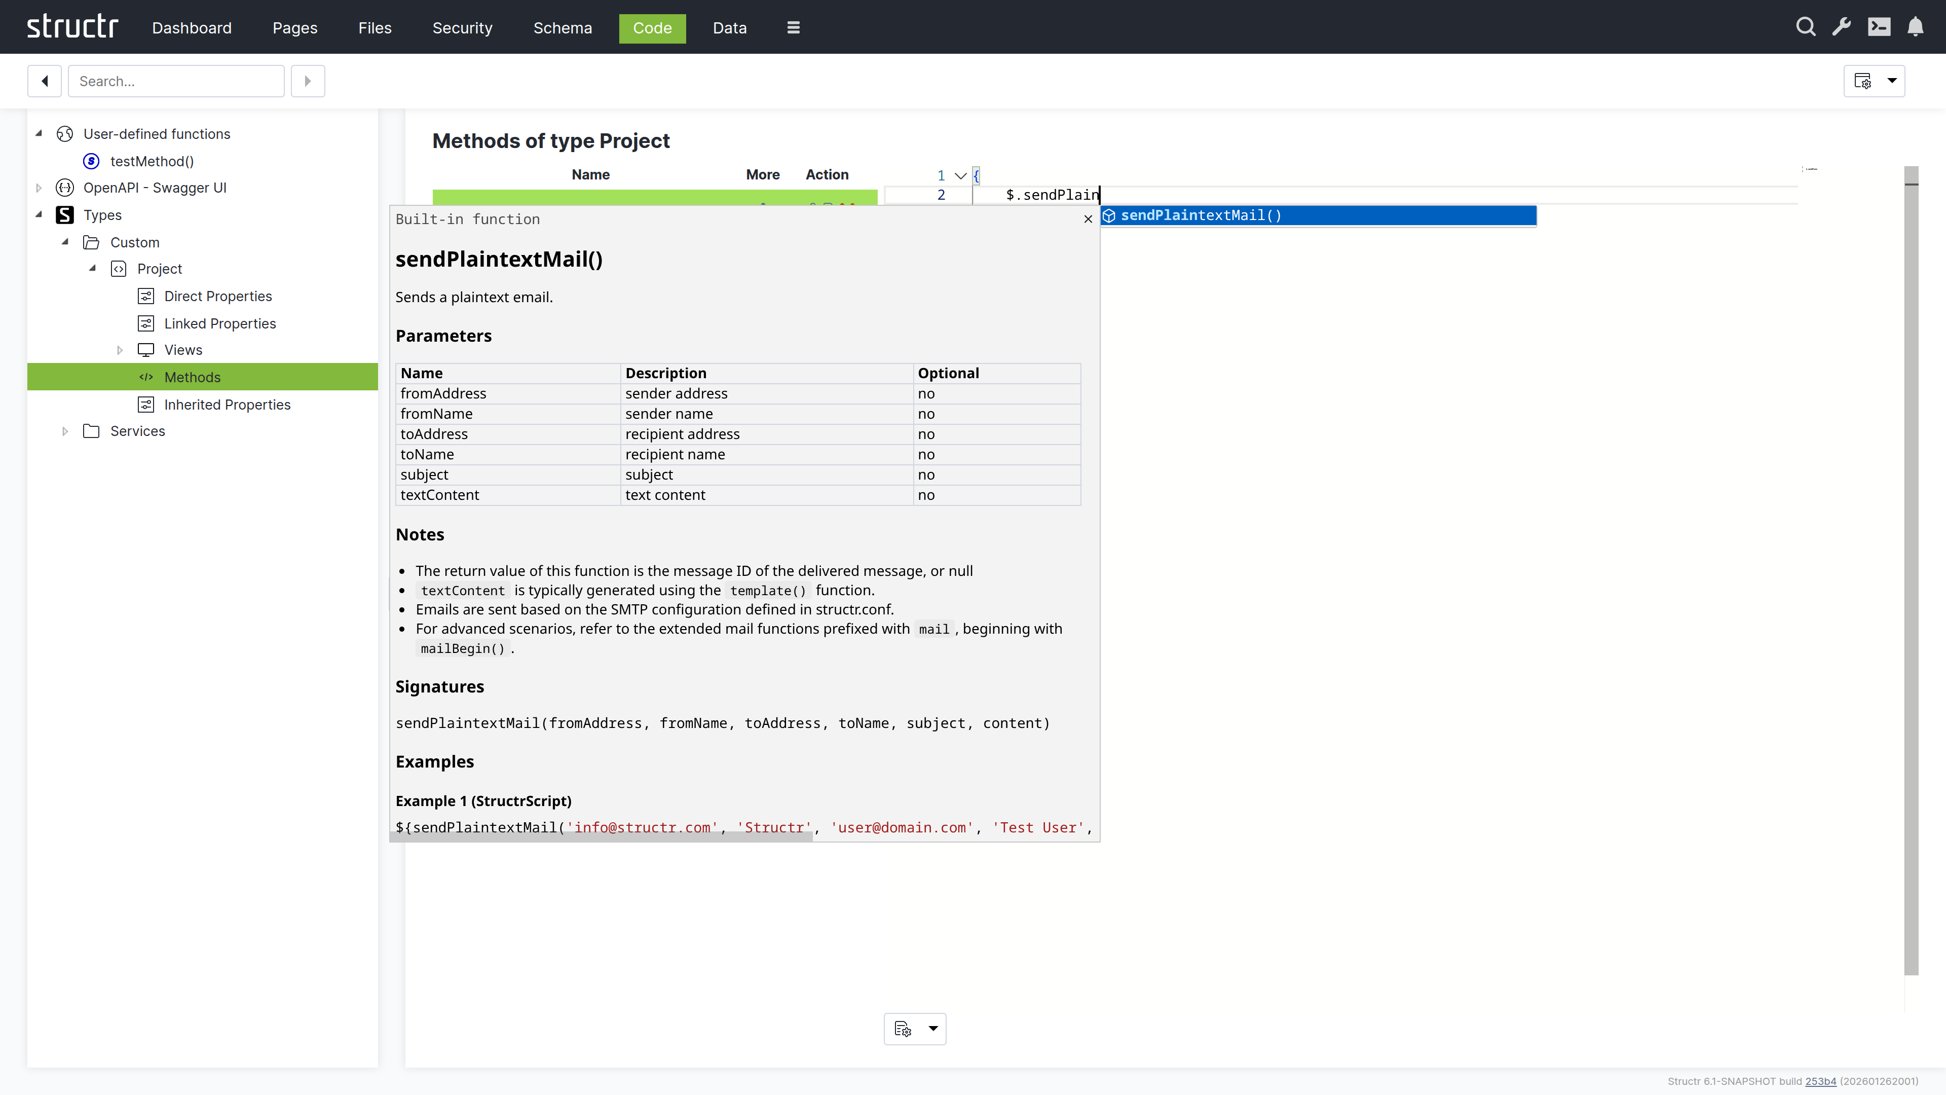This screenshot has height=1095, width=1946.
Task: Go forward with the right arrow button
Action: tap(308, 81)
